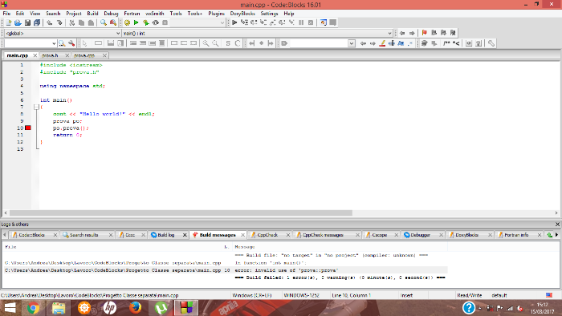Toggle breakpoint marker on line 10
This screenshot has height=316, width=562.
pos(28,128)
